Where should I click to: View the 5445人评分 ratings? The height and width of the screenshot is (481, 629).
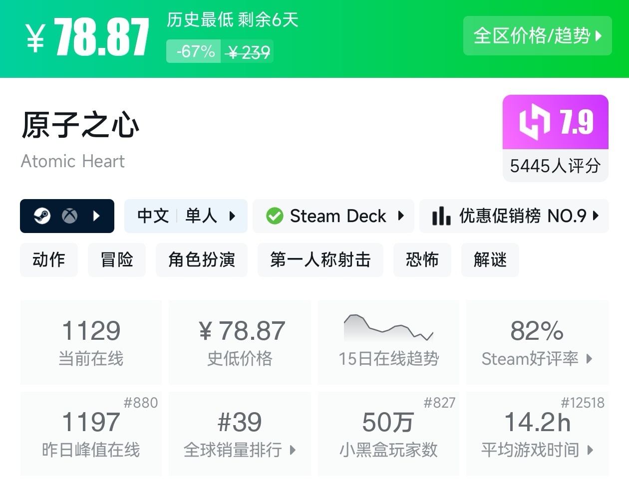click(556, 166)
